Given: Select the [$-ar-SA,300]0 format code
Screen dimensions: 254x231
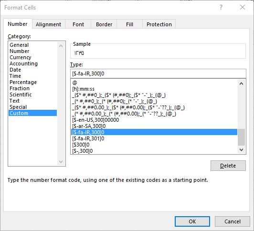Looking at the screenshot, I should tap(154, 126).
